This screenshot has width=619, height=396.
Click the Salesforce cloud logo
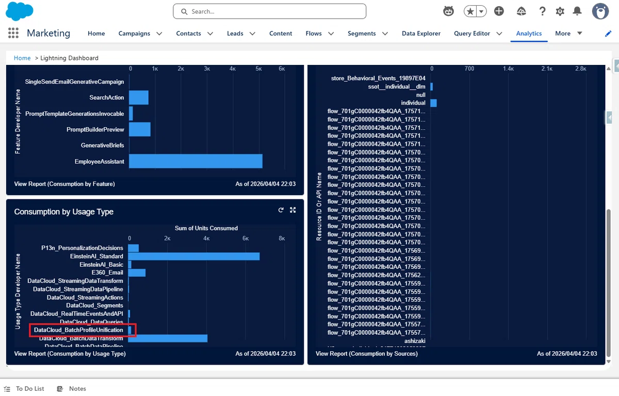click(x=19, y=11)
